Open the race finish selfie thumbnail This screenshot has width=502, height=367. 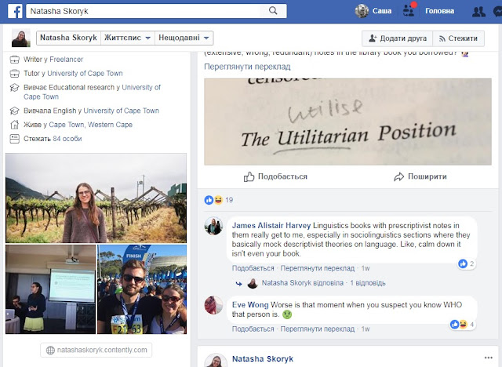point(142,289)
